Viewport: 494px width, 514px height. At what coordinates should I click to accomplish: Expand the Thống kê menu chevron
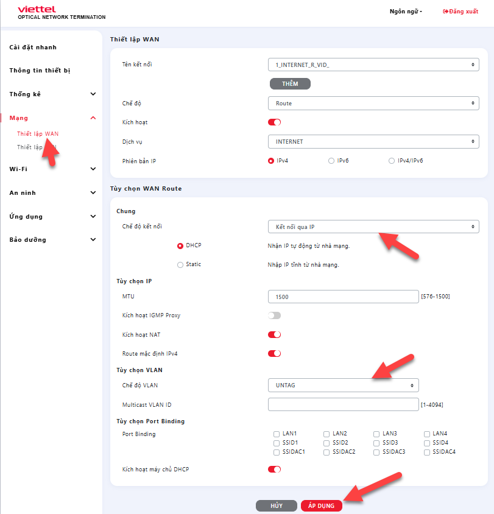click(93, 94)
